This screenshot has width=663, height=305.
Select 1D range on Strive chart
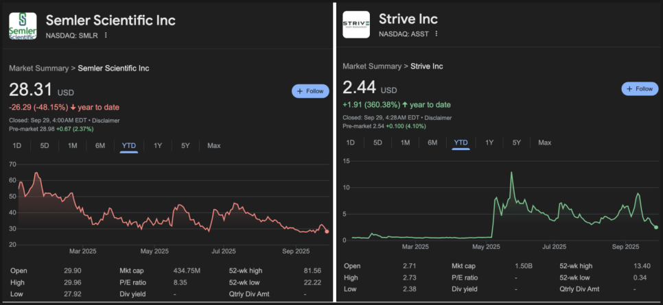click(x=351, y=143)
